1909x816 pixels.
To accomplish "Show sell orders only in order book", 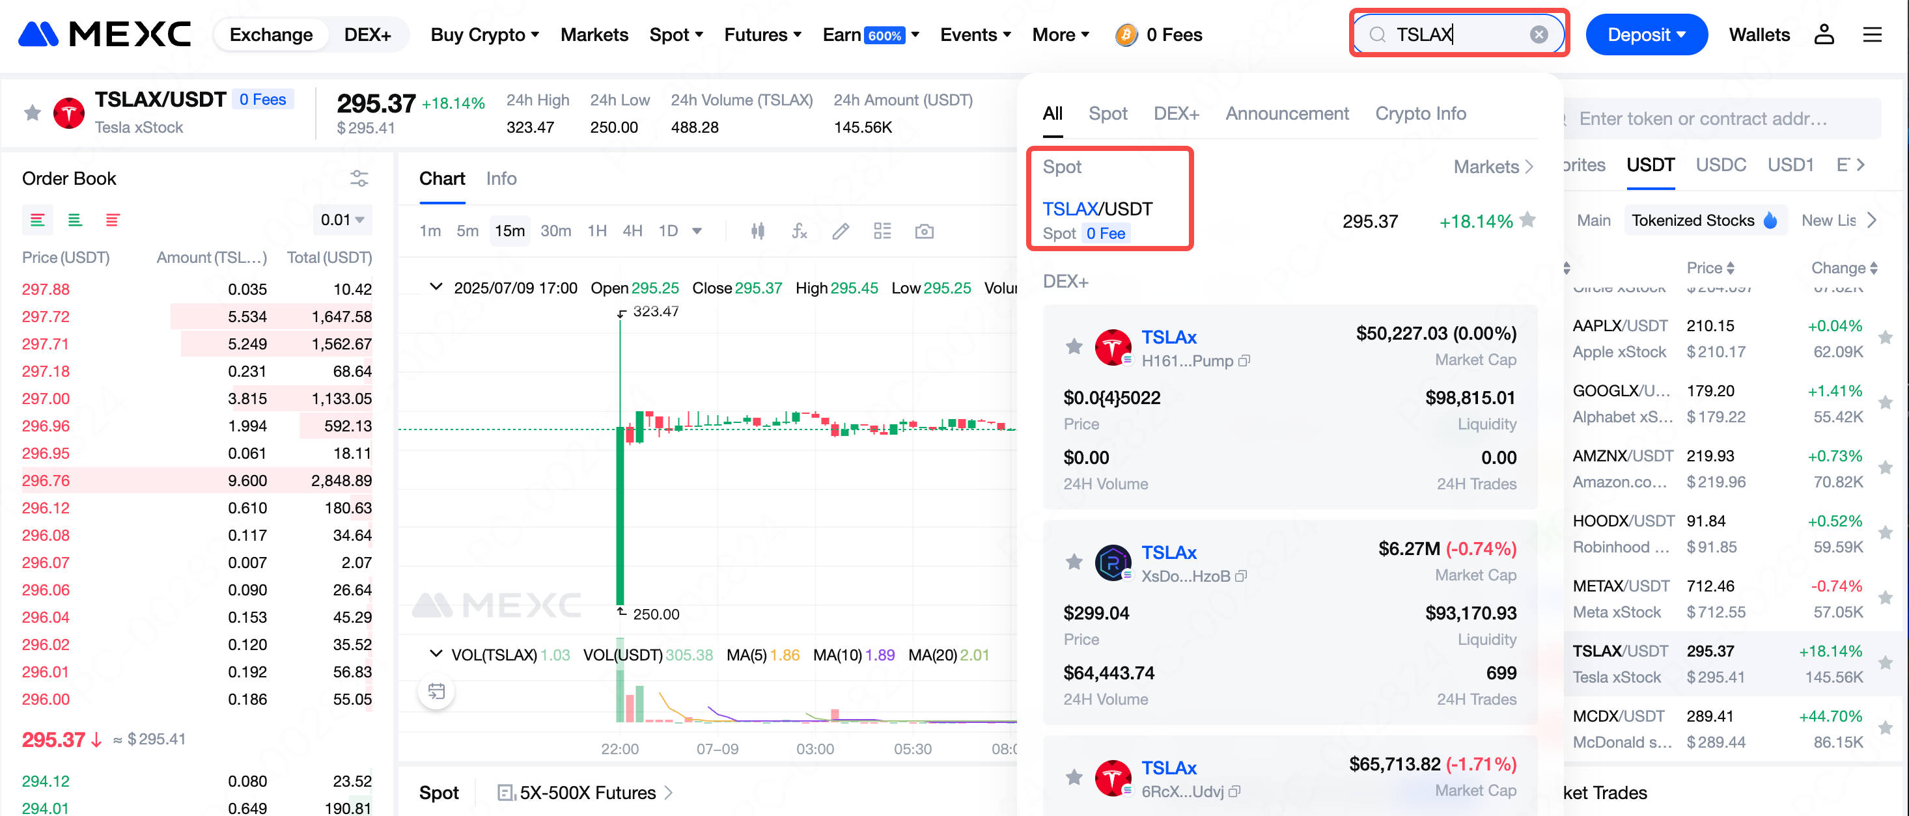I will click(113, 220).
